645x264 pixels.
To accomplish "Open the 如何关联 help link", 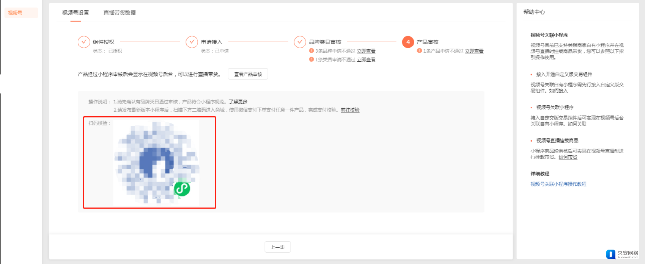I will tap(577, 124).
